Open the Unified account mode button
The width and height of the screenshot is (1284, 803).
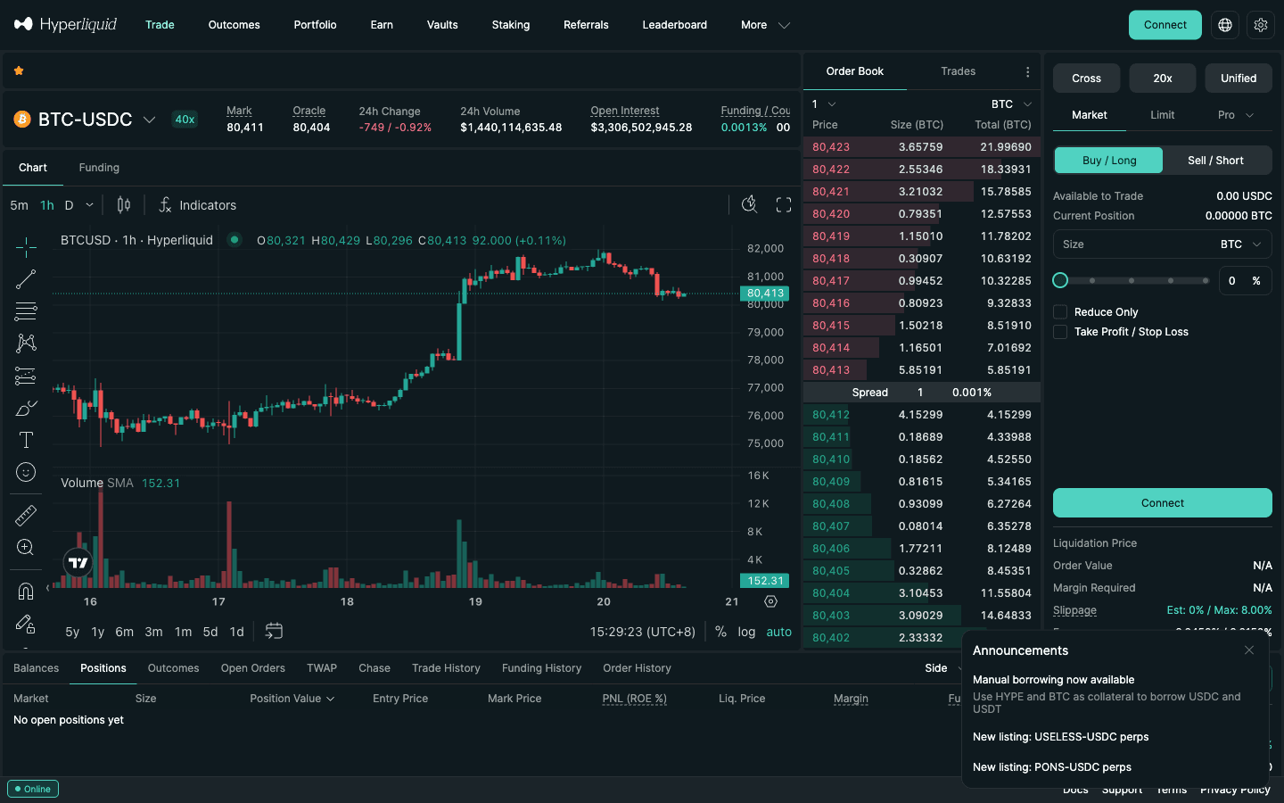click(1239, 79)
